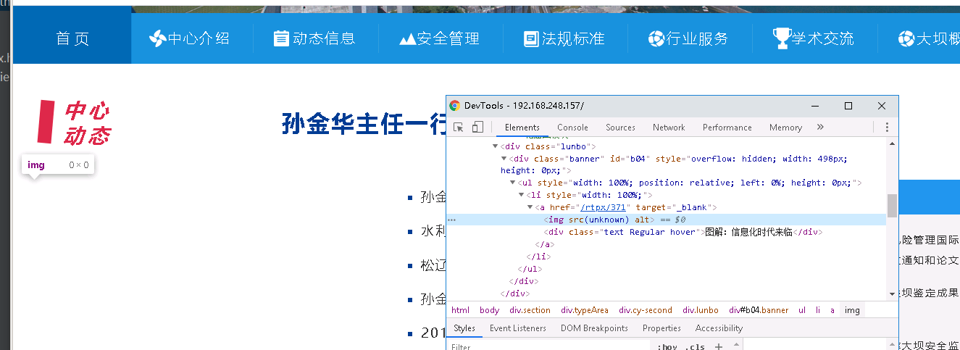Click the 学术交流 trophy icon
This screenshot has height=350, width=960.
tap(781, 38)
